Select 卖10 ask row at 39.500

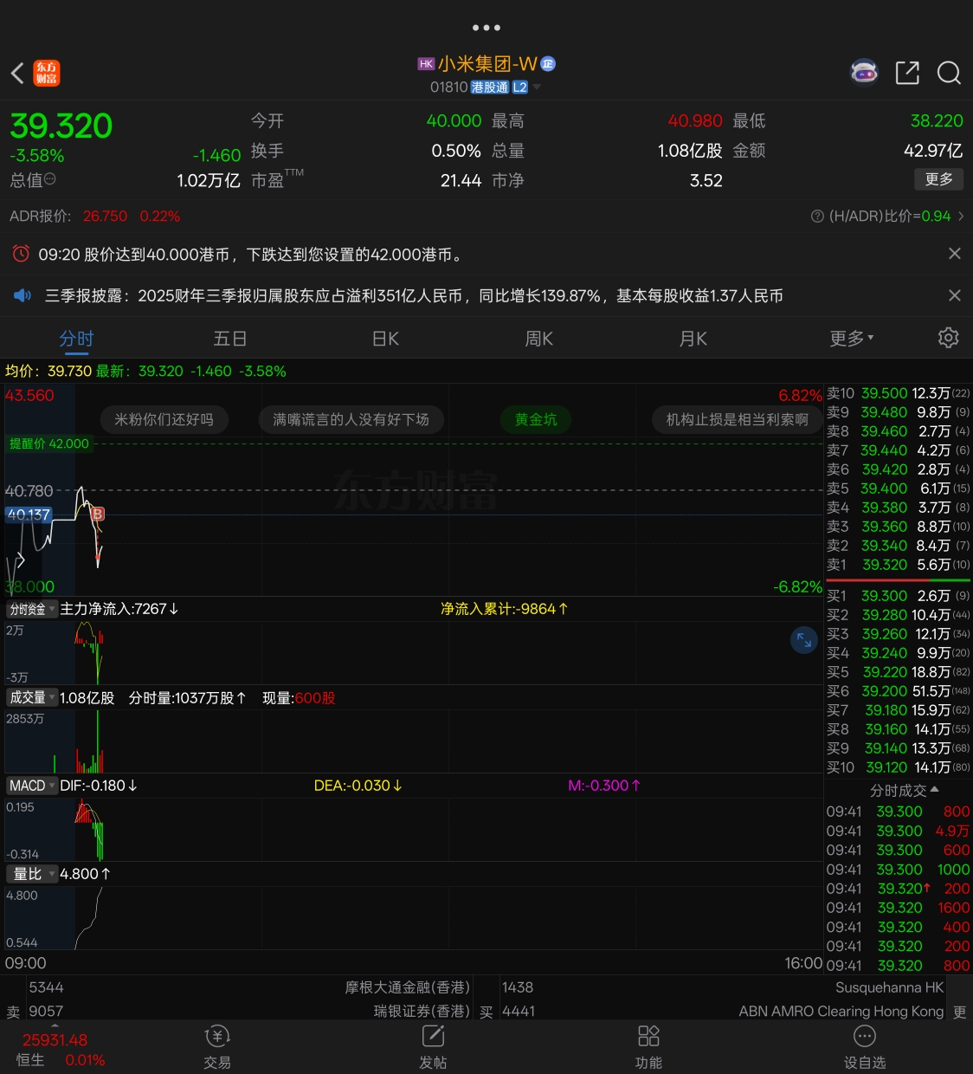[x=899, y=393]
